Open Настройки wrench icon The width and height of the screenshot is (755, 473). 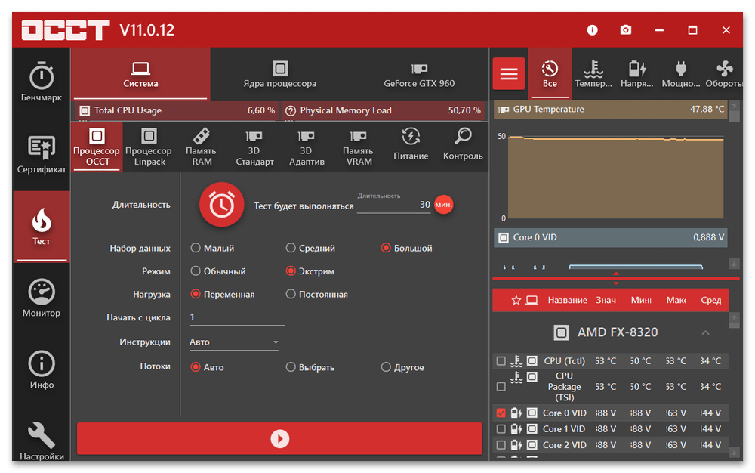tap(41, 441)
